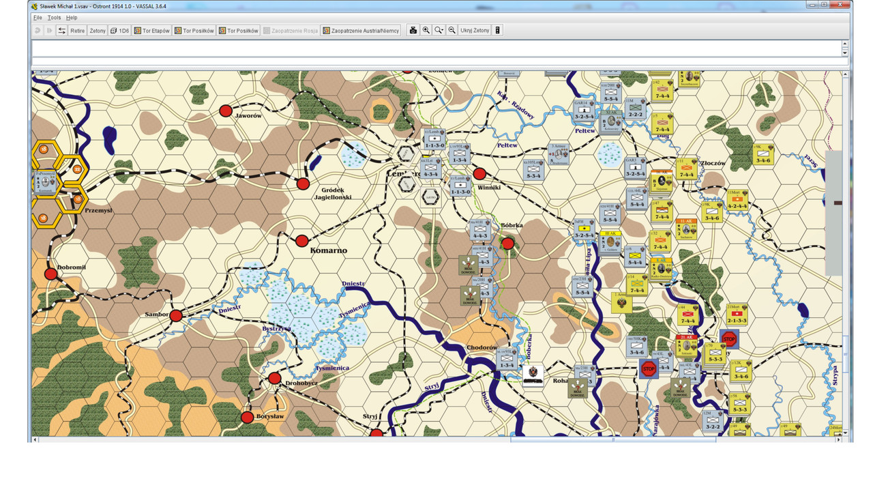
Task: Open the zoom level dropdown magnifier
Action: tap(439, 31)
